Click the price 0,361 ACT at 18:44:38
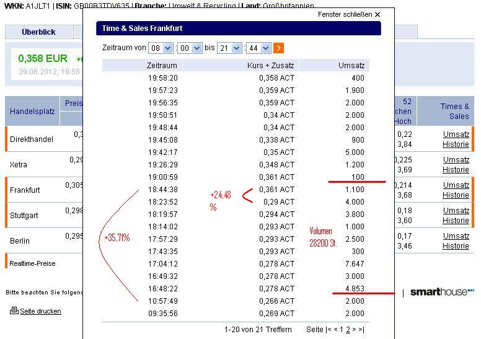Viewport: 481px width, 339px height. coord(276,190)
